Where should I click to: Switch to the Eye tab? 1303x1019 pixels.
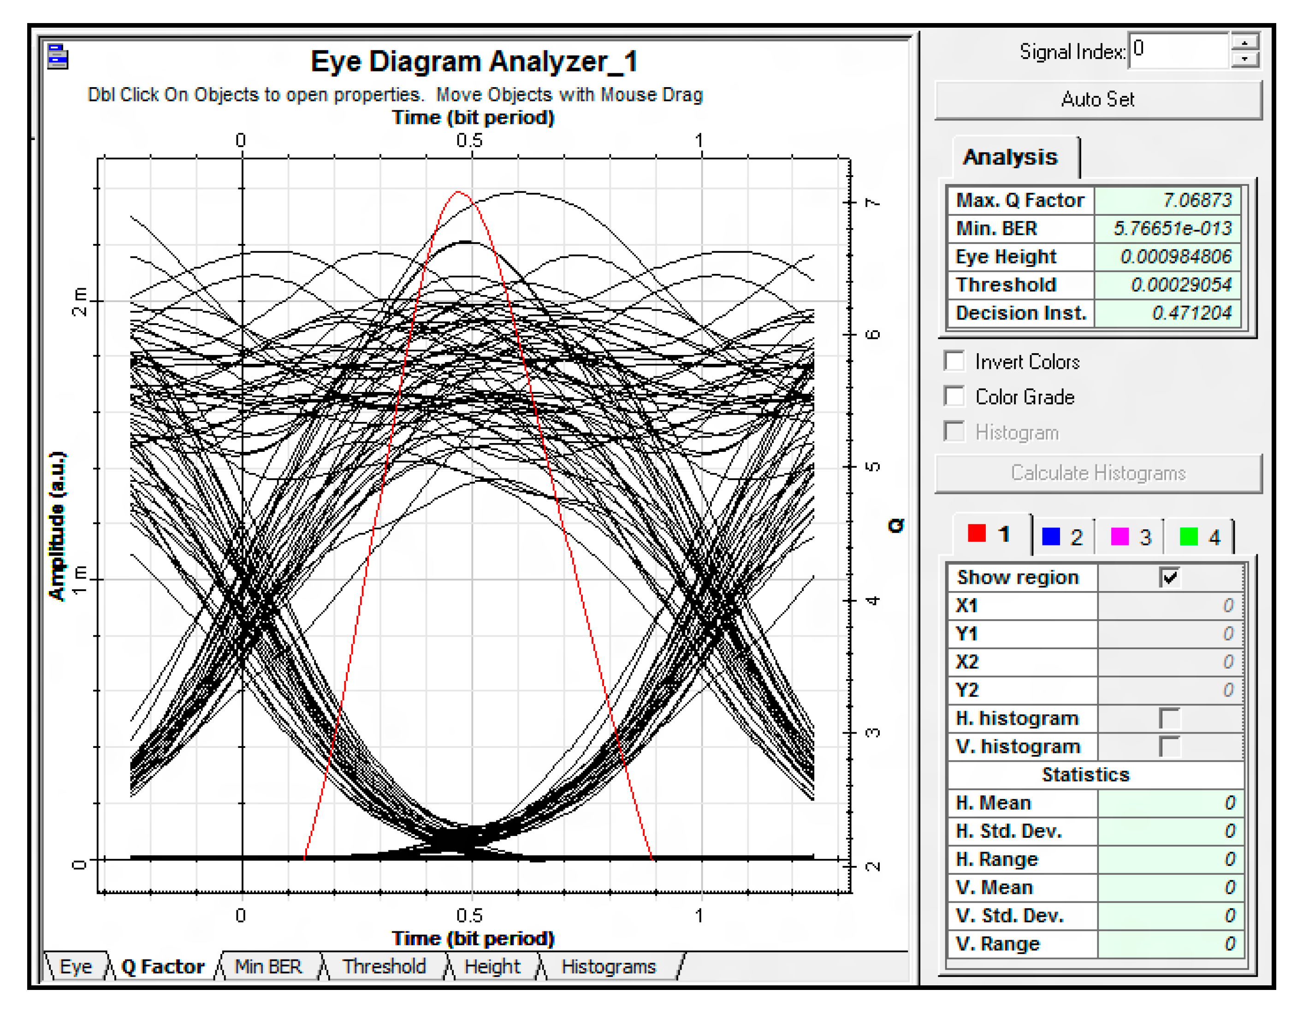click(x=76, y=967)
